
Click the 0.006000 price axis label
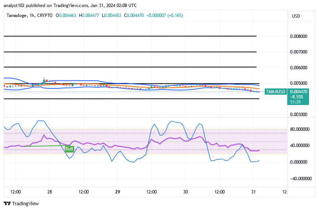[299, 68]
